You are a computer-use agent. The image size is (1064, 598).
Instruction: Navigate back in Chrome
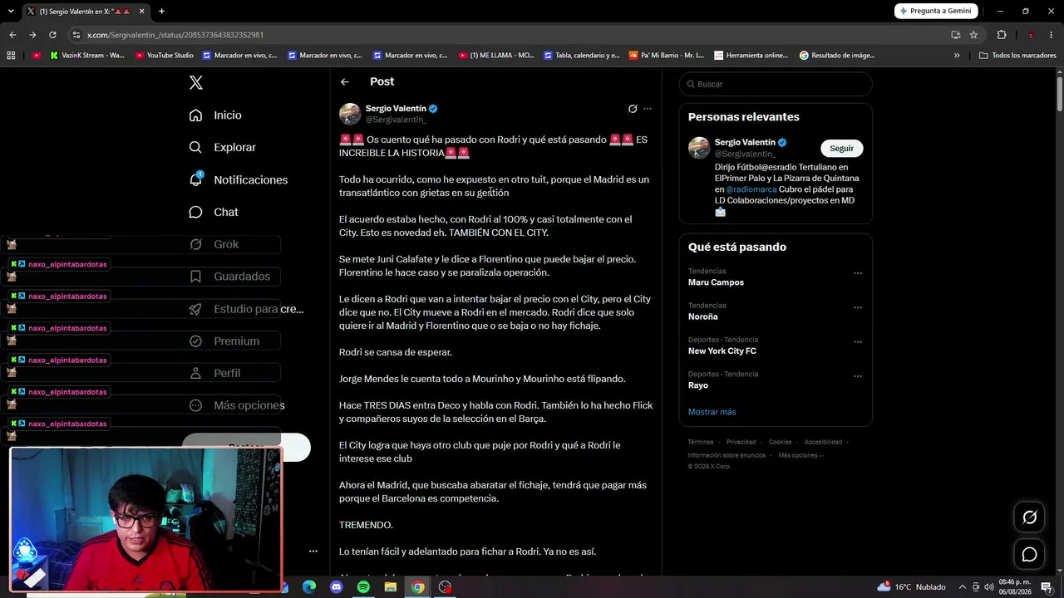tap(12, 35)
